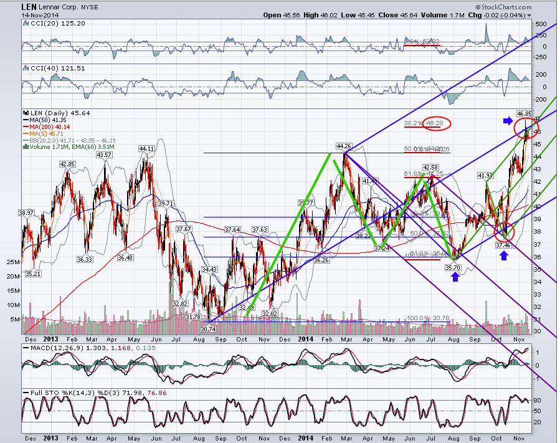
Task: Click the 37.46 price low label
Action: (x=503, y=245)
